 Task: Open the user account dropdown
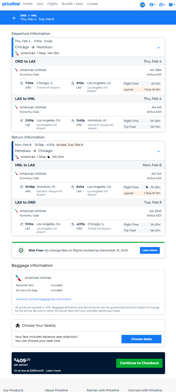click(x=153, y=4)
